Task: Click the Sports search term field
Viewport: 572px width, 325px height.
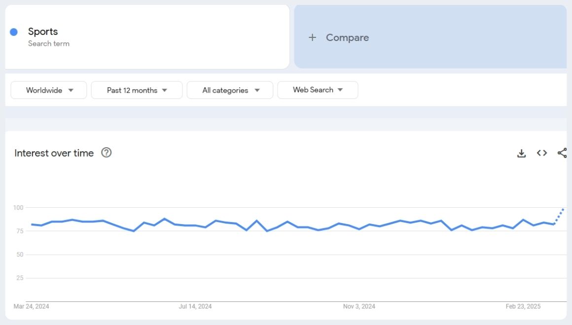Action: (x=43, y=32)
